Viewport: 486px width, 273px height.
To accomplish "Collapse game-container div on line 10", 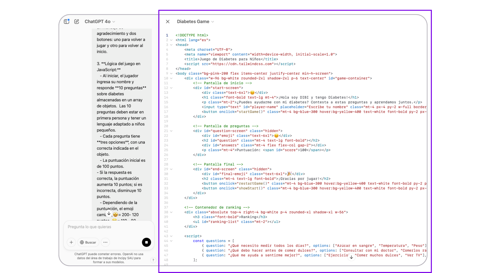I will point(171,78).
